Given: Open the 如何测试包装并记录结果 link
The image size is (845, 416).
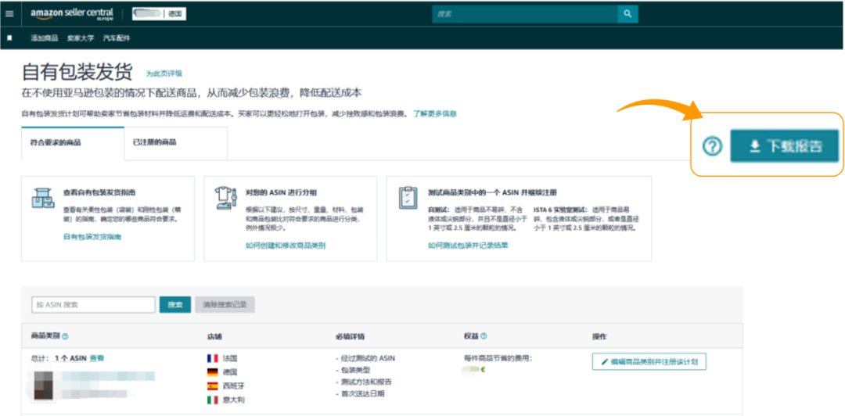Looking at the screenshot, I should point(468,246).
